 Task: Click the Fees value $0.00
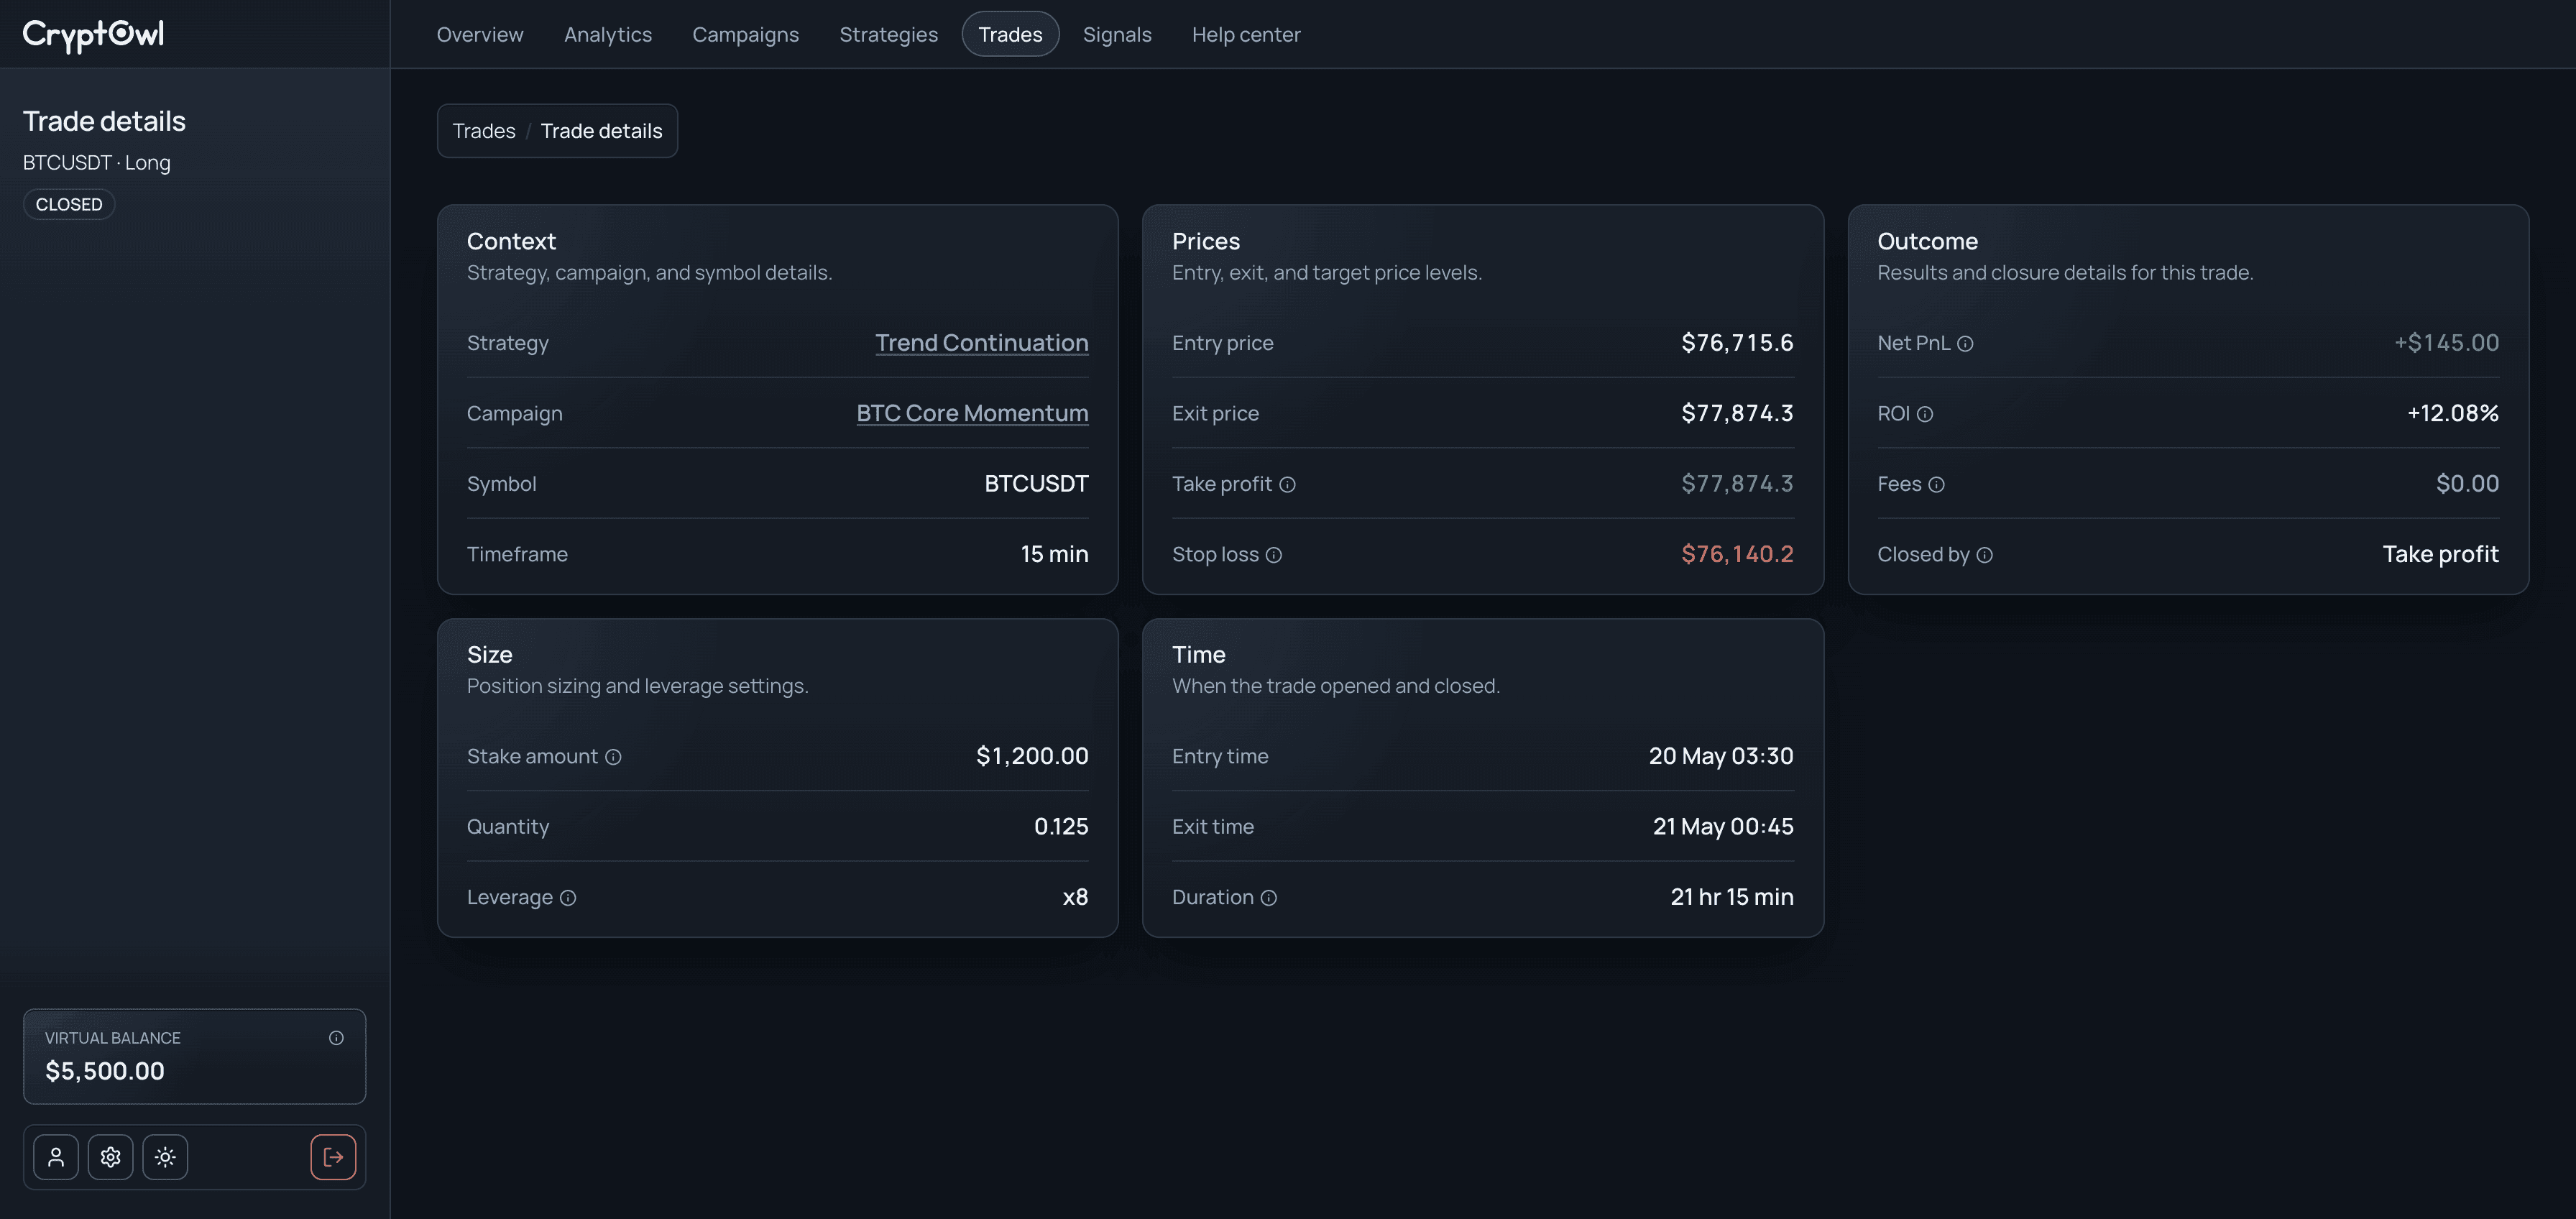point(2467,484)
